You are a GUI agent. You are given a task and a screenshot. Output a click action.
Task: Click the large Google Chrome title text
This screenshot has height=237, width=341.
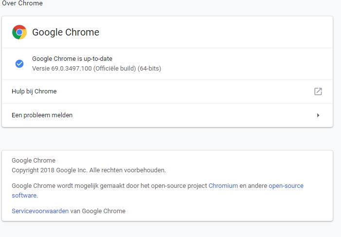66,32
